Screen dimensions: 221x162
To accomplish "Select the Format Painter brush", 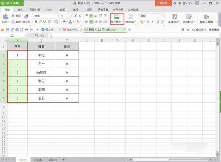I will pos(26,16).
